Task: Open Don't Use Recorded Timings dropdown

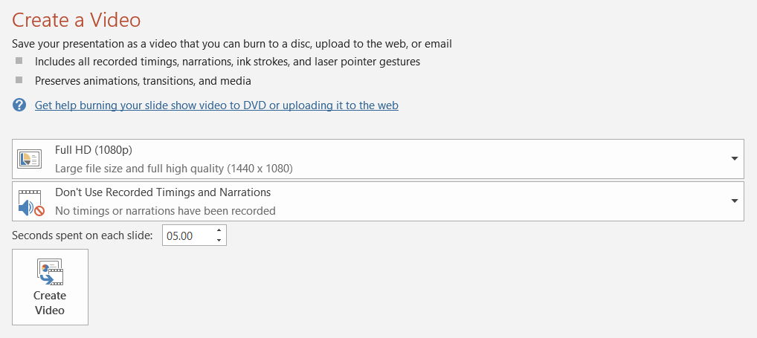Action: [377, 201]
